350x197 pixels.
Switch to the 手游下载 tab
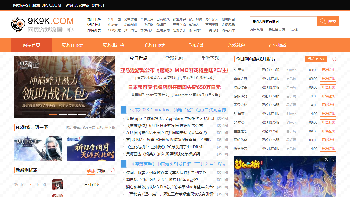210,58
